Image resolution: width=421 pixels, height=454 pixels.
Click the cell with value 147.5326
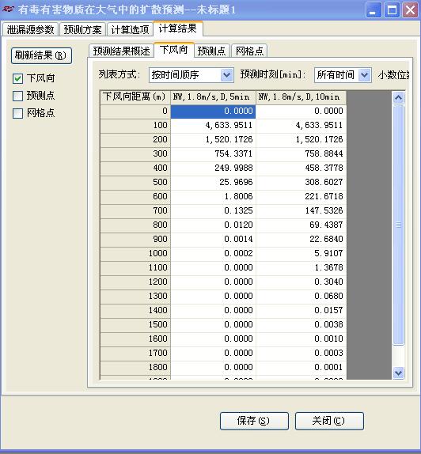[x=301, y=211]
